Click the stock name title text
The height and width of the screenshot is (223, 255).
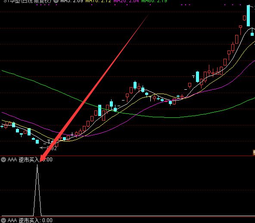[27, 1]
